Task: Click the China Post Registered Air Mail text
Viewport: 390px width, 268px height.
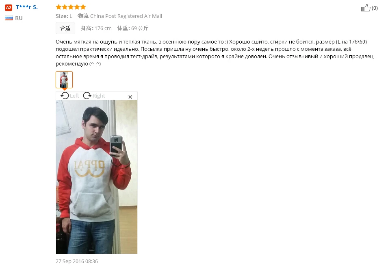Action: [126, 16]
